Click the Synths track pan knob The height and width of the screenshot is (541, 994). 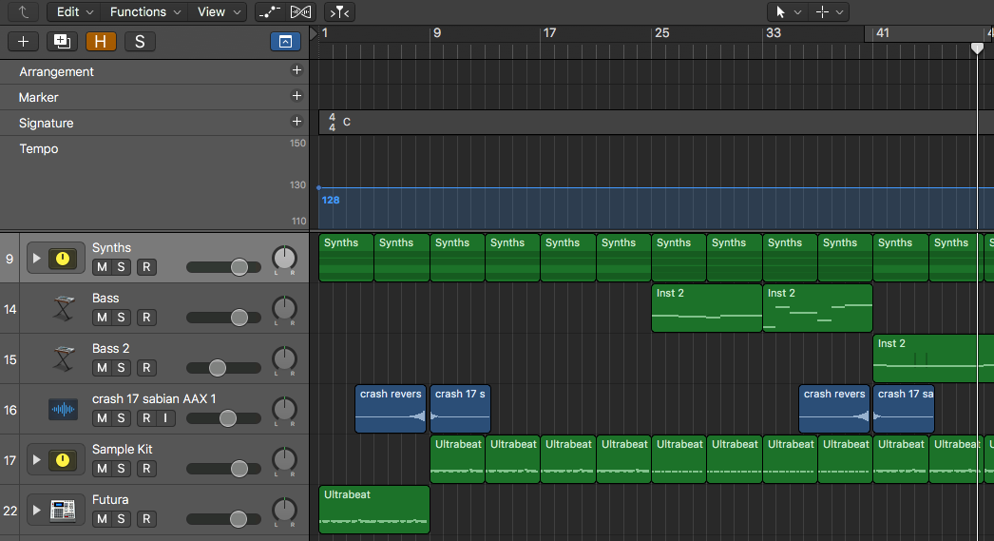point(284,258)
